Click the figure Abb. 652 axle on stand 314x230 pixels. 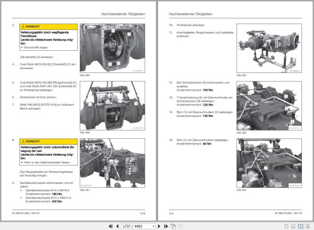(x=269, y=48)
